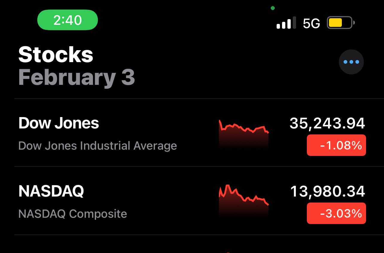Image resolution: width=384 pixels, height=253 pixels.
Task: Select Dow Jones Industrial Average subtitle
Action: [97, 146]
